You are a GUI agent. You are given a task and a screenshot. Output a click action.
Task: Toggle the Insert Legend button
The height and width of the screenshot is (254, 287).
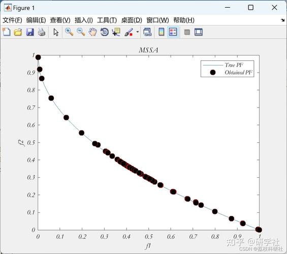[173, 32]
